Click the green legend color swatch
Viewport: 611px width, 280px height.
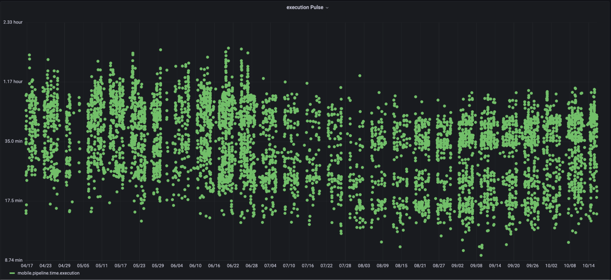click(12, 273)
